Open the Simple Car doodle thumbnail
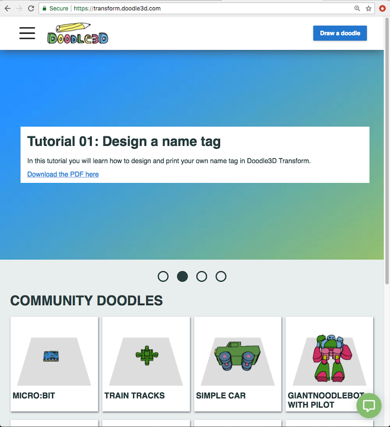The image size is (390, 427). (238, 361)
